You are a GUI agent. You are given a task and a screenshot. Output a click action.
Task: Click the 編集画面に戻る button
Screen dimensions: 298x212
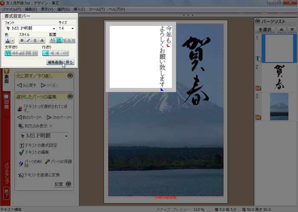pos(60,62)
